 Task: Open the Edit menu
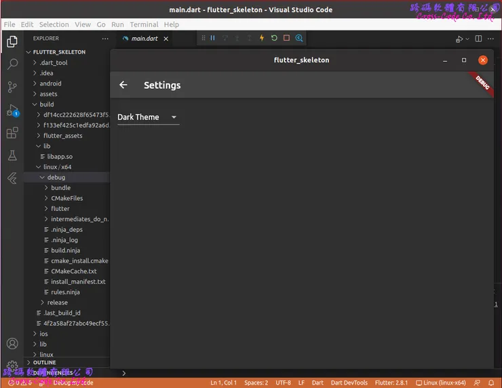pyautogui.click(x=27, y=24)
